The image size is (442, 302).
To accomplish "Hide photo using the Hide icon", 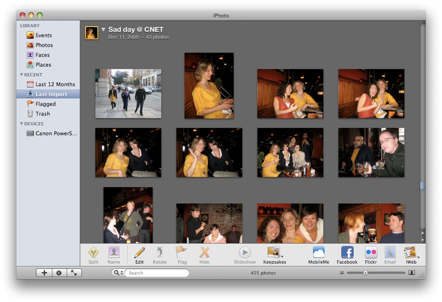I will click(204, 253).
